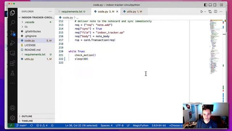Switch to requirements.txt tab
Image resolution: width=232 pixels, height=131 pixels.
point(73,11)
